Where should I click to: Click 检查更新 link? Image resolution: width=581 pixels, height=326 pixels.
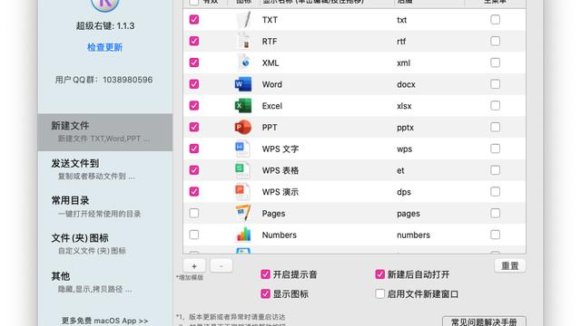coord(105,47)
